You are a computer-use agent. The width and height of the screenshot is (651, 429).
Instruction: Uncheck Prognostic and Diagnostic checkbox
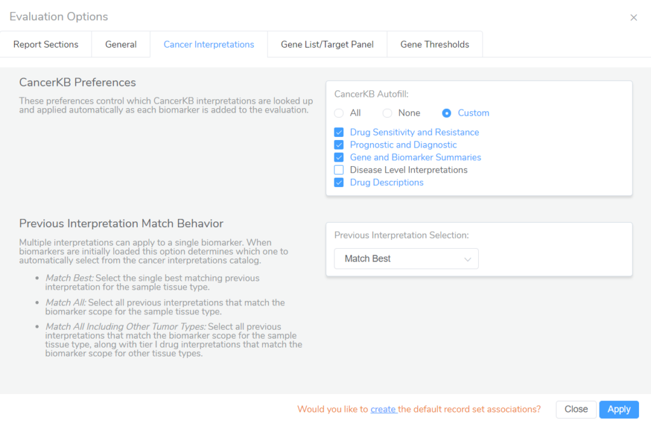[x=339, y=144]
